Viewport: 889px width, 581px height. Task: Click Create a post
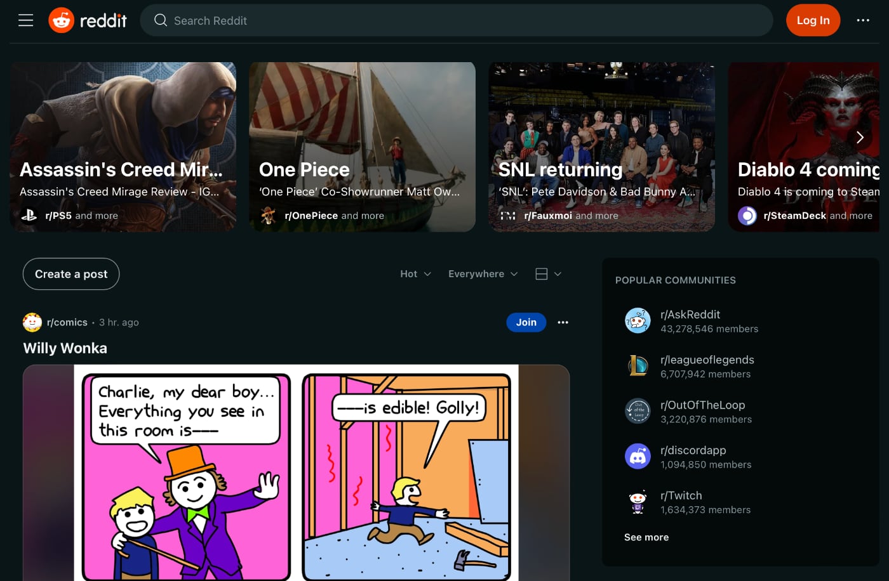pos(71,274)
